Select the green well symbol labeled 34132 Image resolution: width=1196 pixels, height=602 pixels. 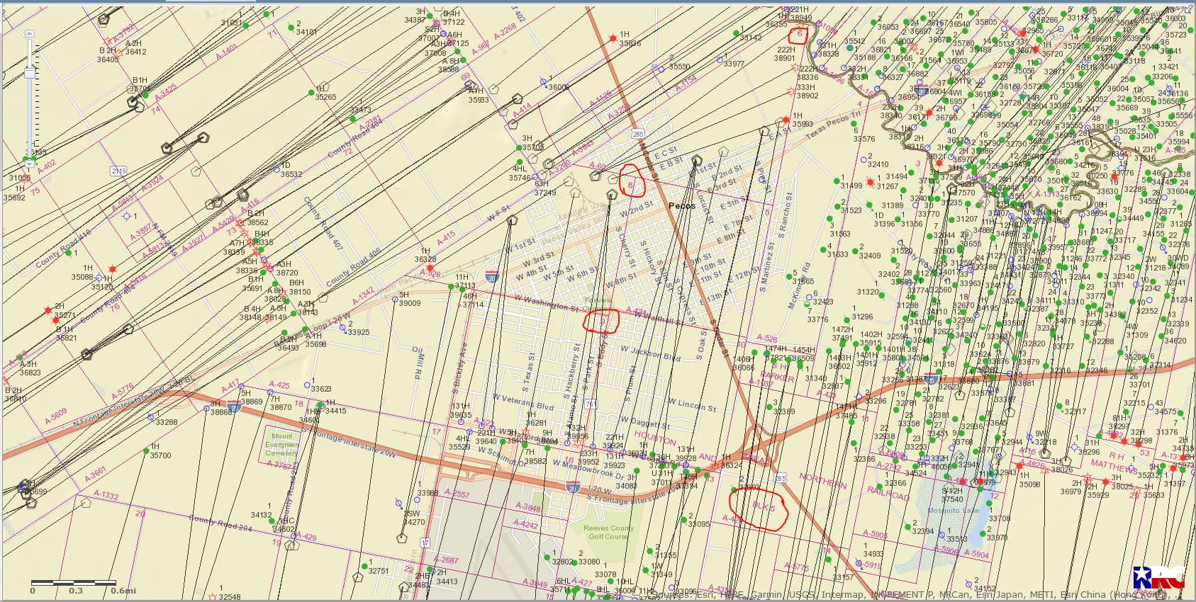click(x=273, y=521)
